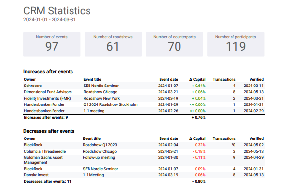Image resolution: width=286 pixels, height=190 pixels.
Task: Click Roadshow Chicago for Columbia Threadneedle
Action: [100, 152]
